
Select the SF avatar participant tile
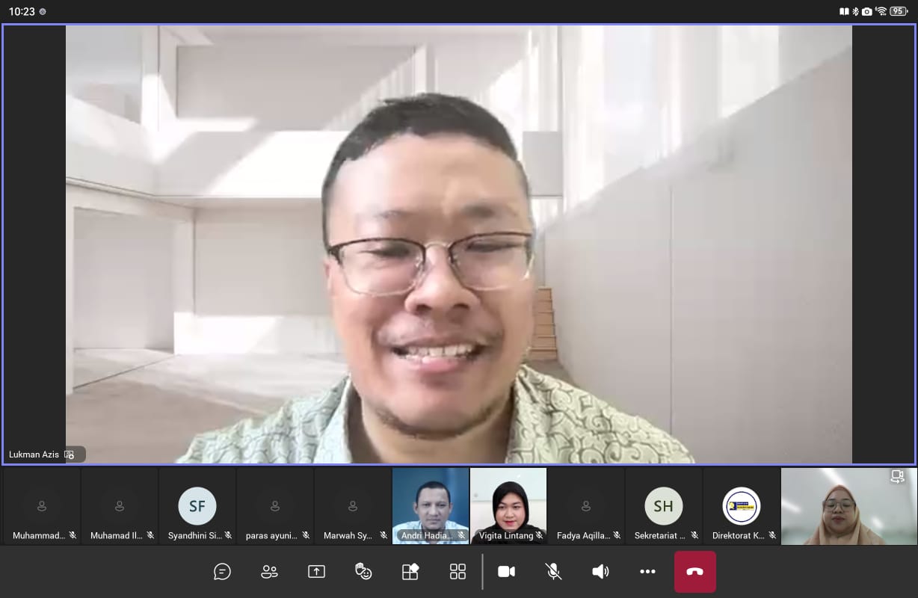point(197,506)
